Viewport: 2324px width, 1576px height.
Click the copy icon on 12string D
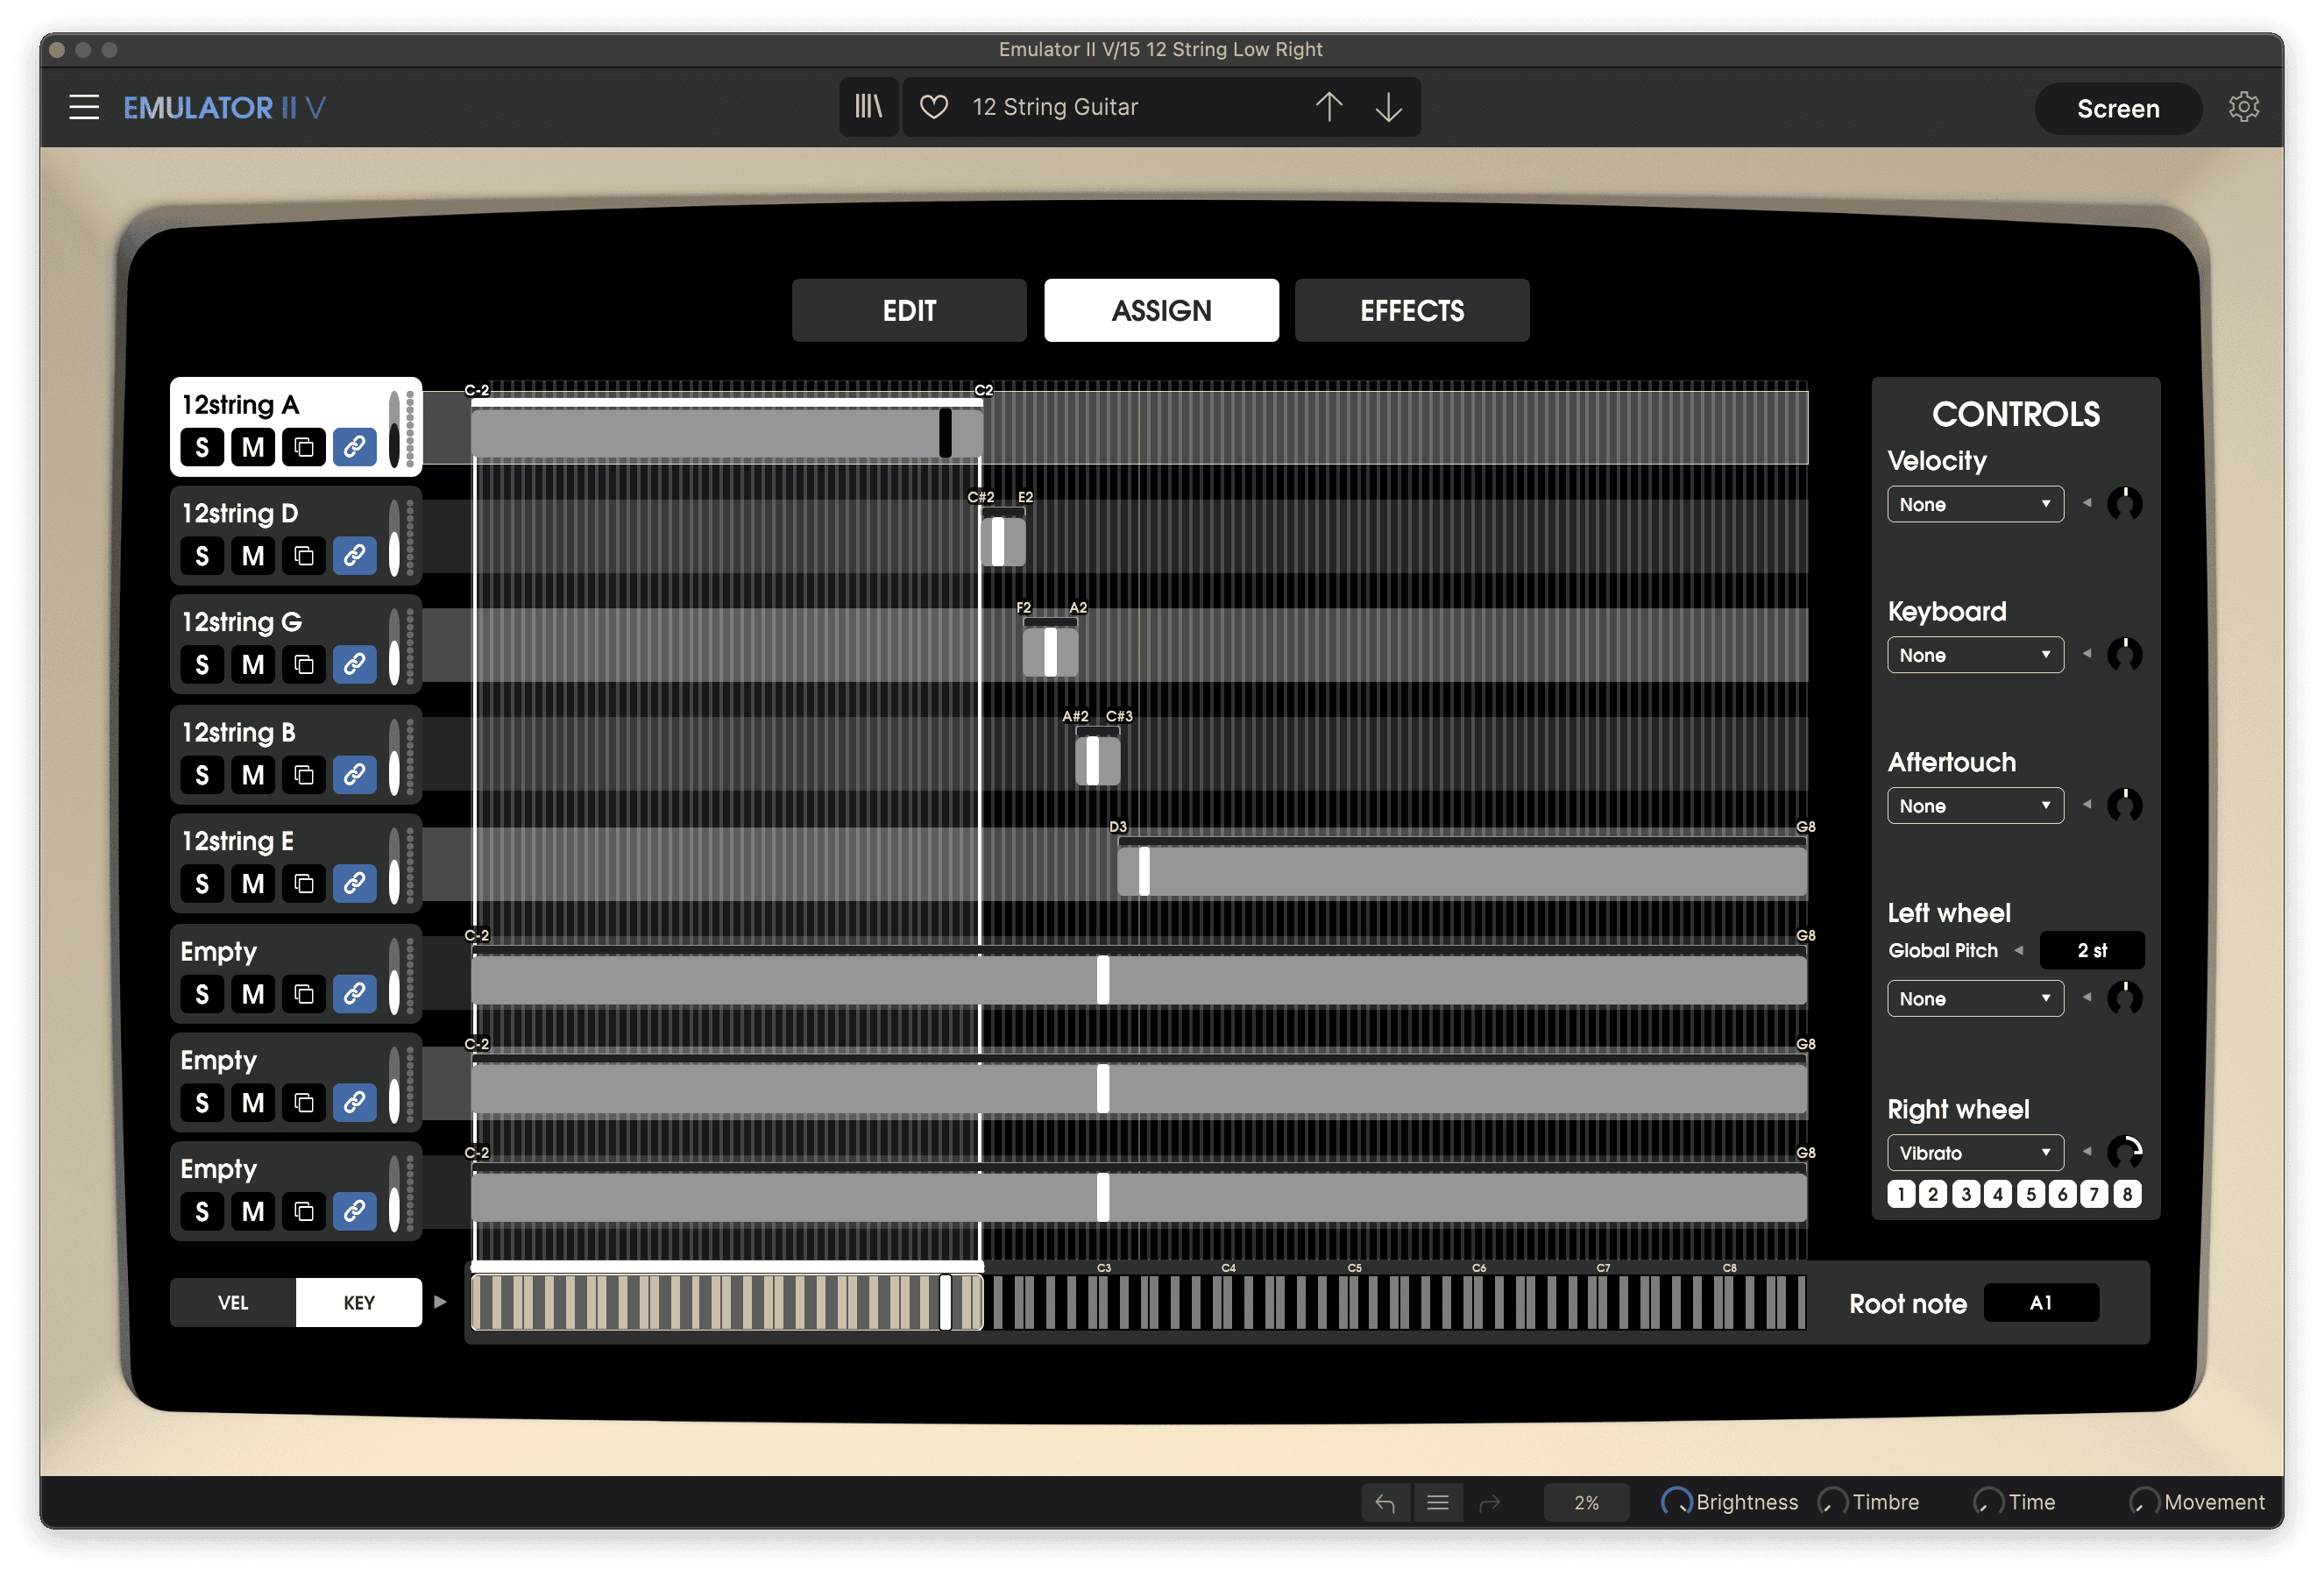(x=304, y=556)
